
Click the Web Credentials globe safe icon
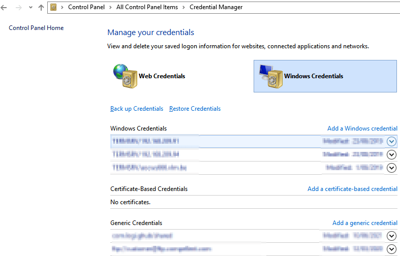[125, 76]
